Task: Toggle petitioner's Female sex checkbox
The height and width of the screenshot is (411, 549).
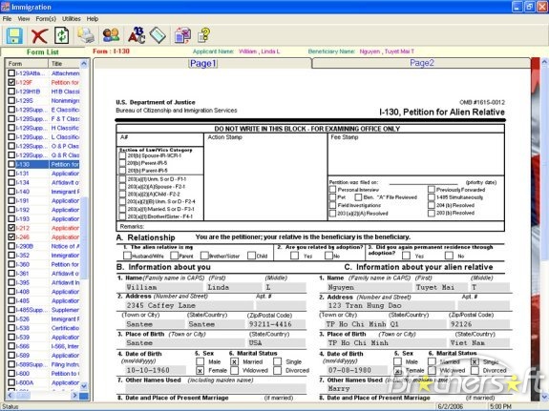Action: click(200, 370)
